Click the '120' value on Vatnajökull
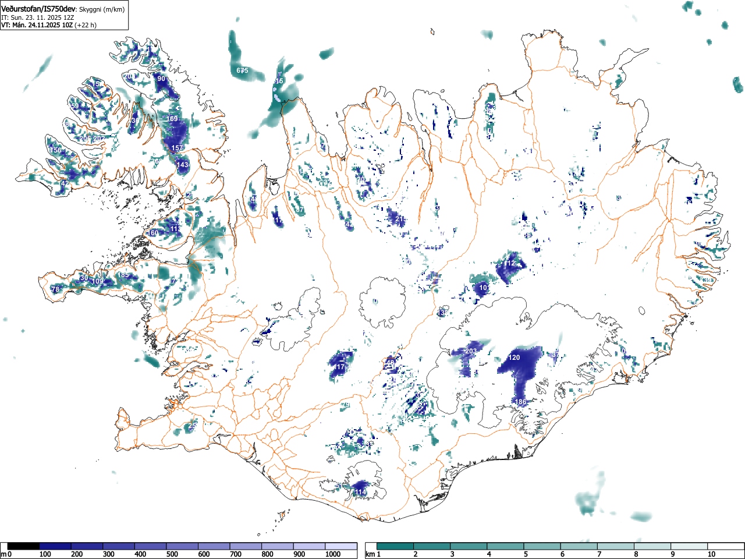The width and height of the screenshot is (745, 559). (514, 358)
